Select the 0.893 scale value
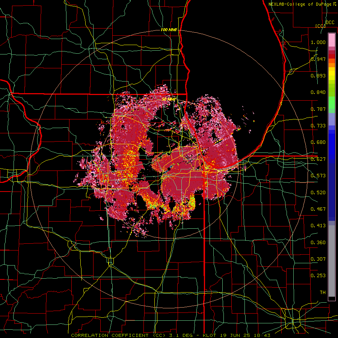 [318, 75]
